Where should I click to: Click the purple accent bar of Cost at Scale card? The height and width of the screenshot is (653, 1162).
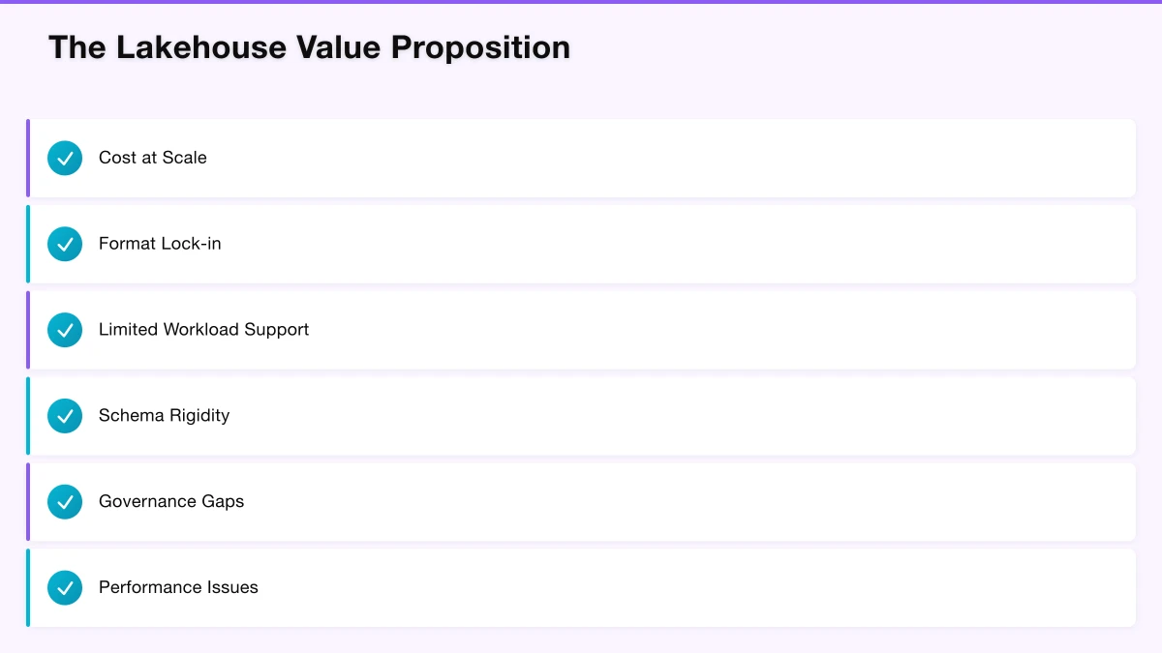pos(28,158)
